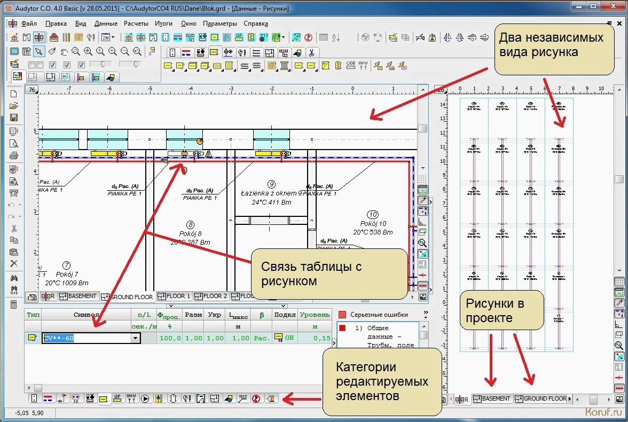
Task: Select the arrow pointer tool
Action: [39, 51]
